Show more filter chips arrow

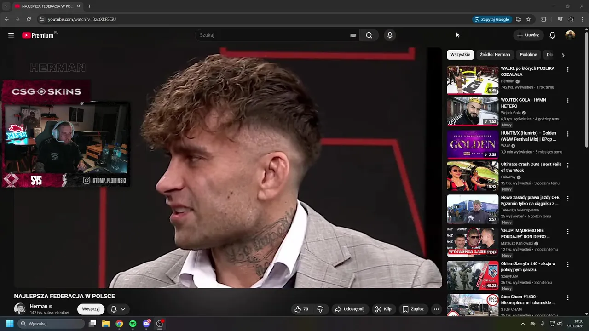563,55
